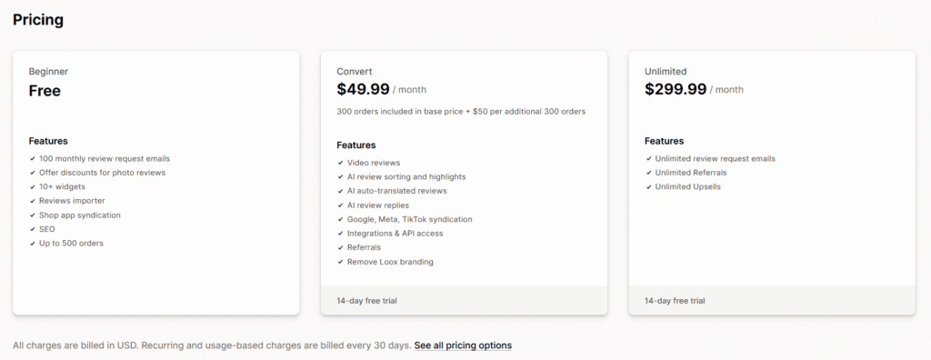Viewport: 931px width, 360px height.
Task: Click the checkmark beside Unlimited Referrals
Action: pos(648,173)
